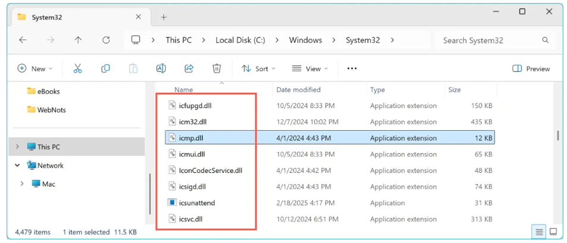Click the search magnifier icon
The width and height of the screenshot is (567, 243).
tap(545, 40)
